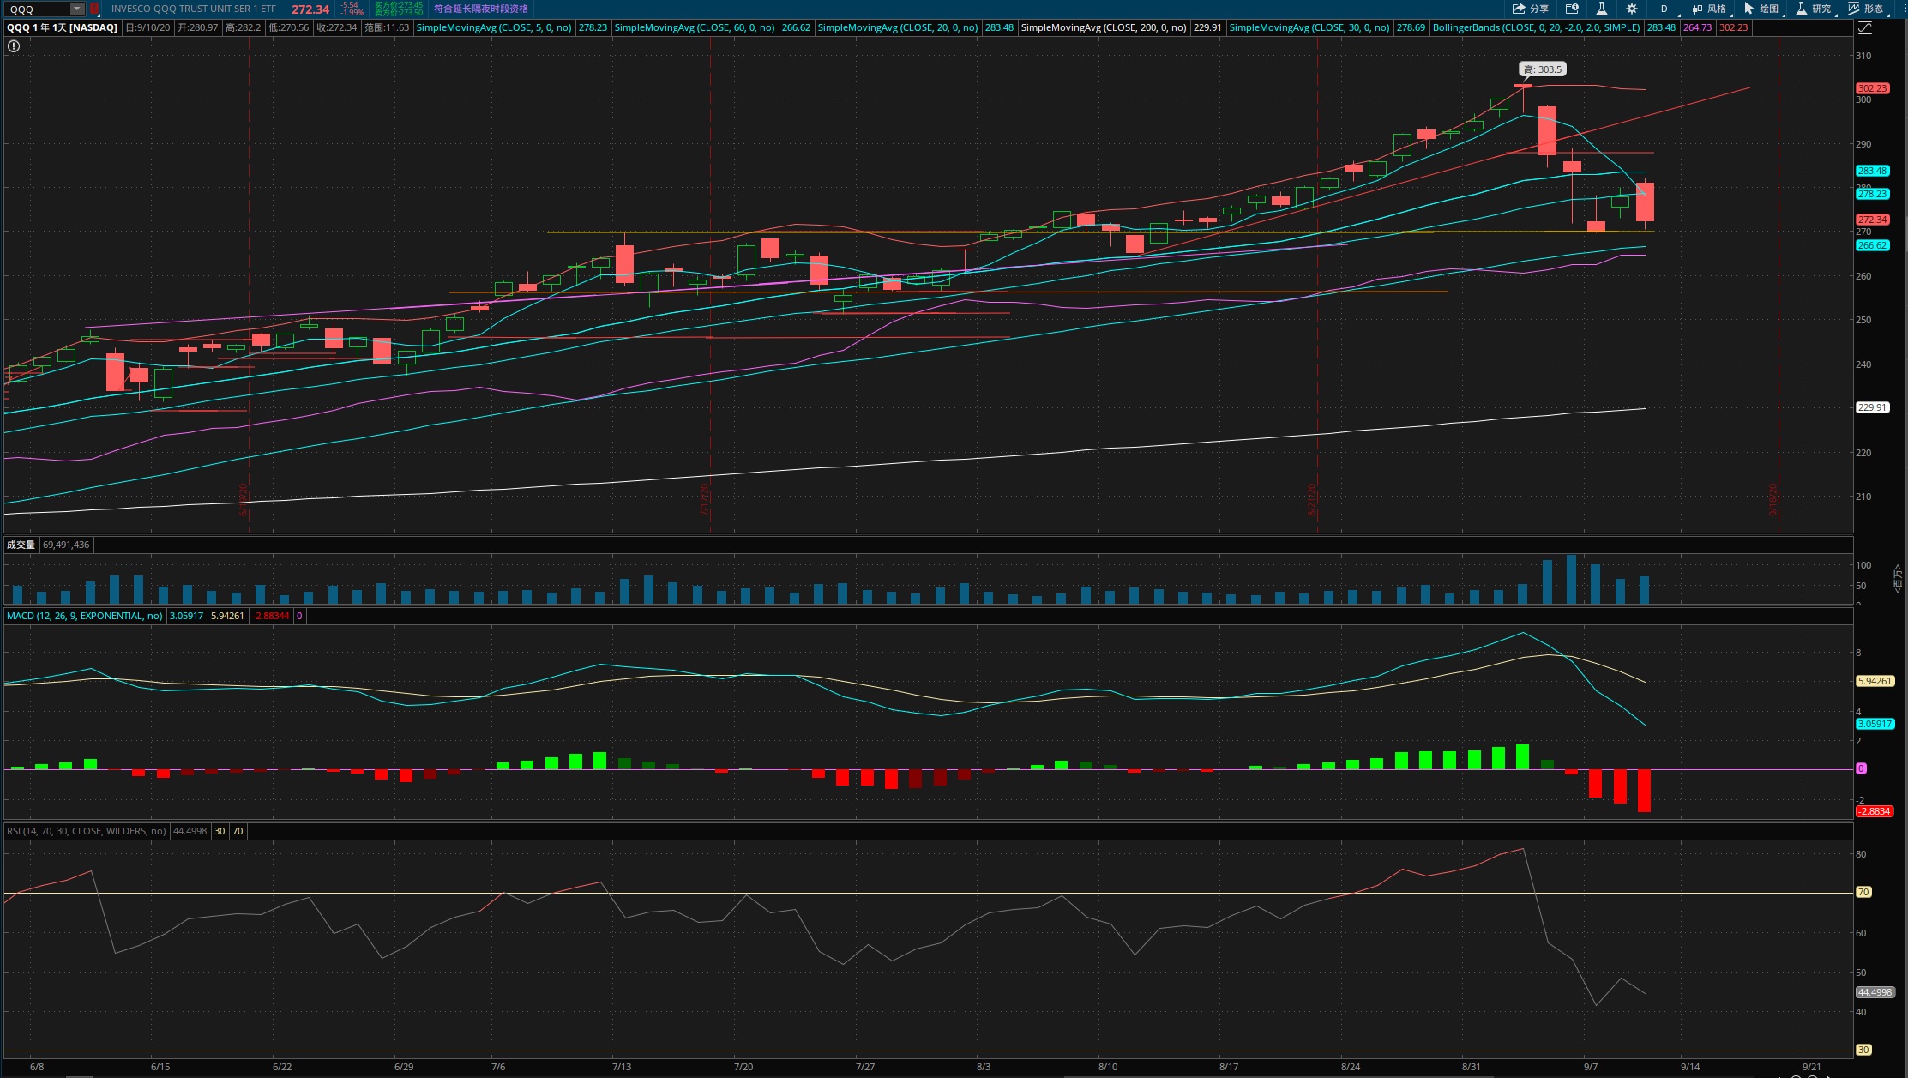Screen dimensions: 1908x1078
Task: Click the '高: 303.5' high price bubble
Action: 1543,69
